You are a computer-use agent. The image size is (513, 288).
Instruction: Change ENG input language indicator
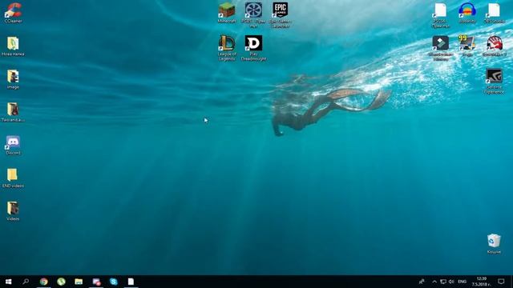click(462, 282)
